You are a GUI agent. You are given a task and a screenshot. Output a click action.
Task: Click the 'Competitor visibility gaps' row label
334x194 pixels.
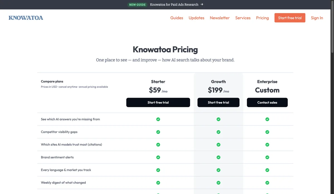59,132
